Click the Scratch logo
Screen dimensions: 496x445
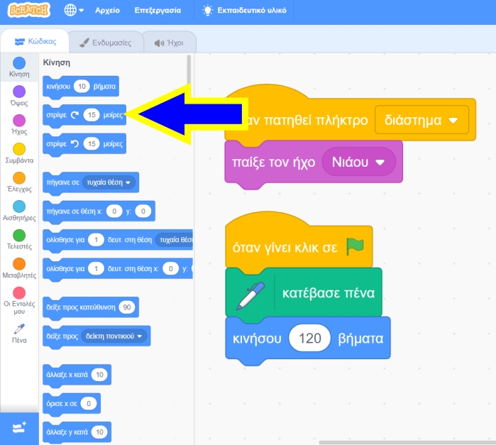click(x=28, y=11)
